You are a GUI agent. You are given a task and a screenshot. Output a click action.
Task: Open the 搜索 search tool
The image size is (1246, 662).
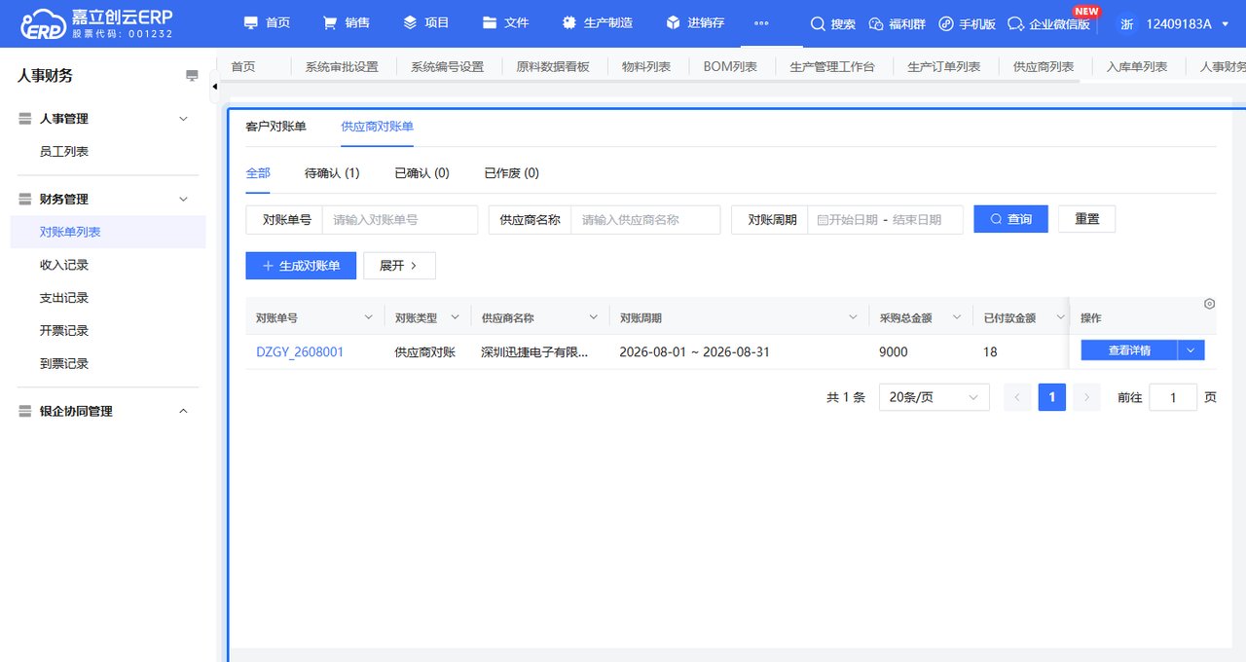[832, 23]
